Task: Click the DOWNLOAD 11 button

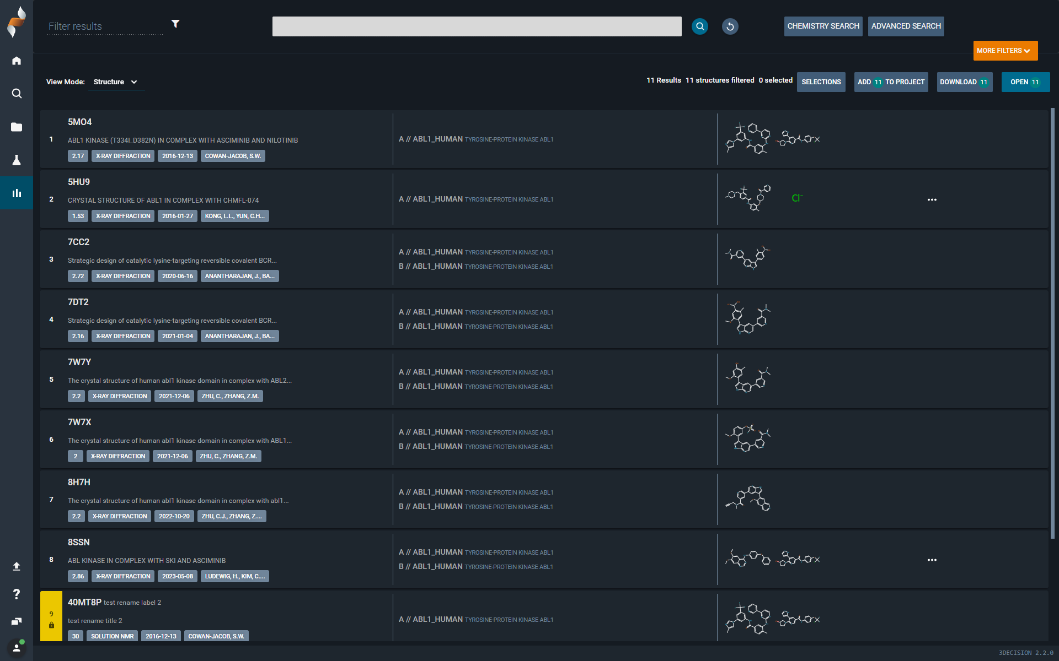Action: click(x=964, y=82)
